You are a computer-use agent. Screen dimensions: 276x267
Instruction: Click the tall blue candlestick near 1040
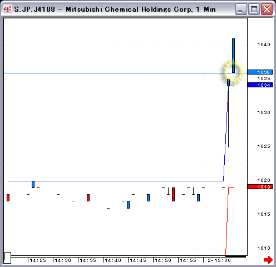233,56
